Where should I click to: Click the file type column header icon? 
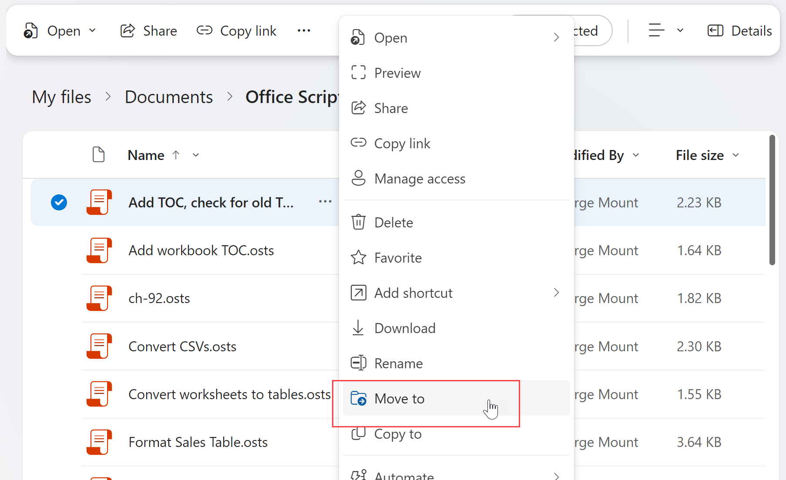(x=99, y=155)
